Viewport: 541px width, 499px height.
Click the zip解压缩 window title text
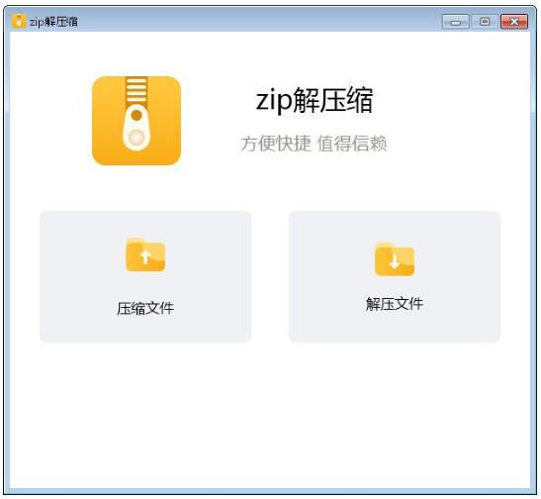click(x=53, y=22)
